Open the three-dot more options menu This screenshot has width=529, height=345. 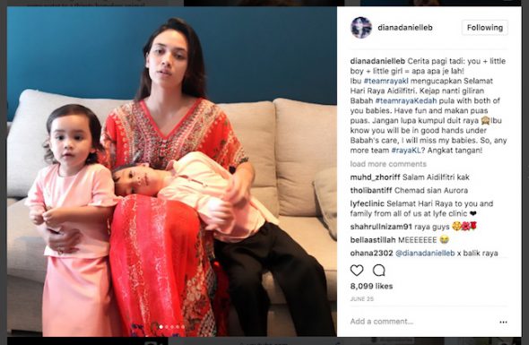(503, 322)
